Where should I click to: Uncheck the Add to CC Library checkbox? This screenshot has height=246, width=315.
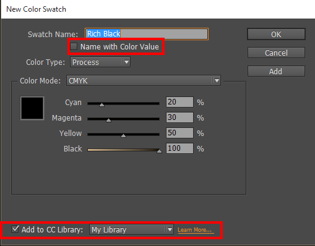[15, 229]
